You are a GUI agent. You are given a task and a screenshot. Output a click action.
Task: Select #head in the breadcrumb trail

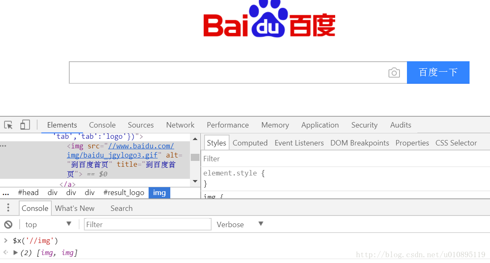[28, 193]
